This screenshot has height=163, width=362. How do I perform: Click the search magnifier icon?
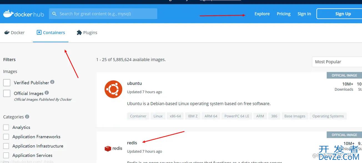[x=54, y=14]
